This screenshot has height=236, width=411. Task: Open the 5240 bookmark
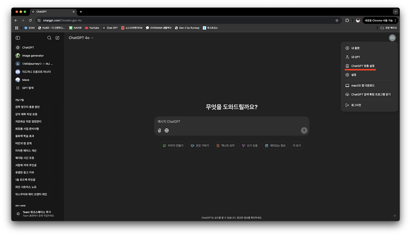[30, 28]
